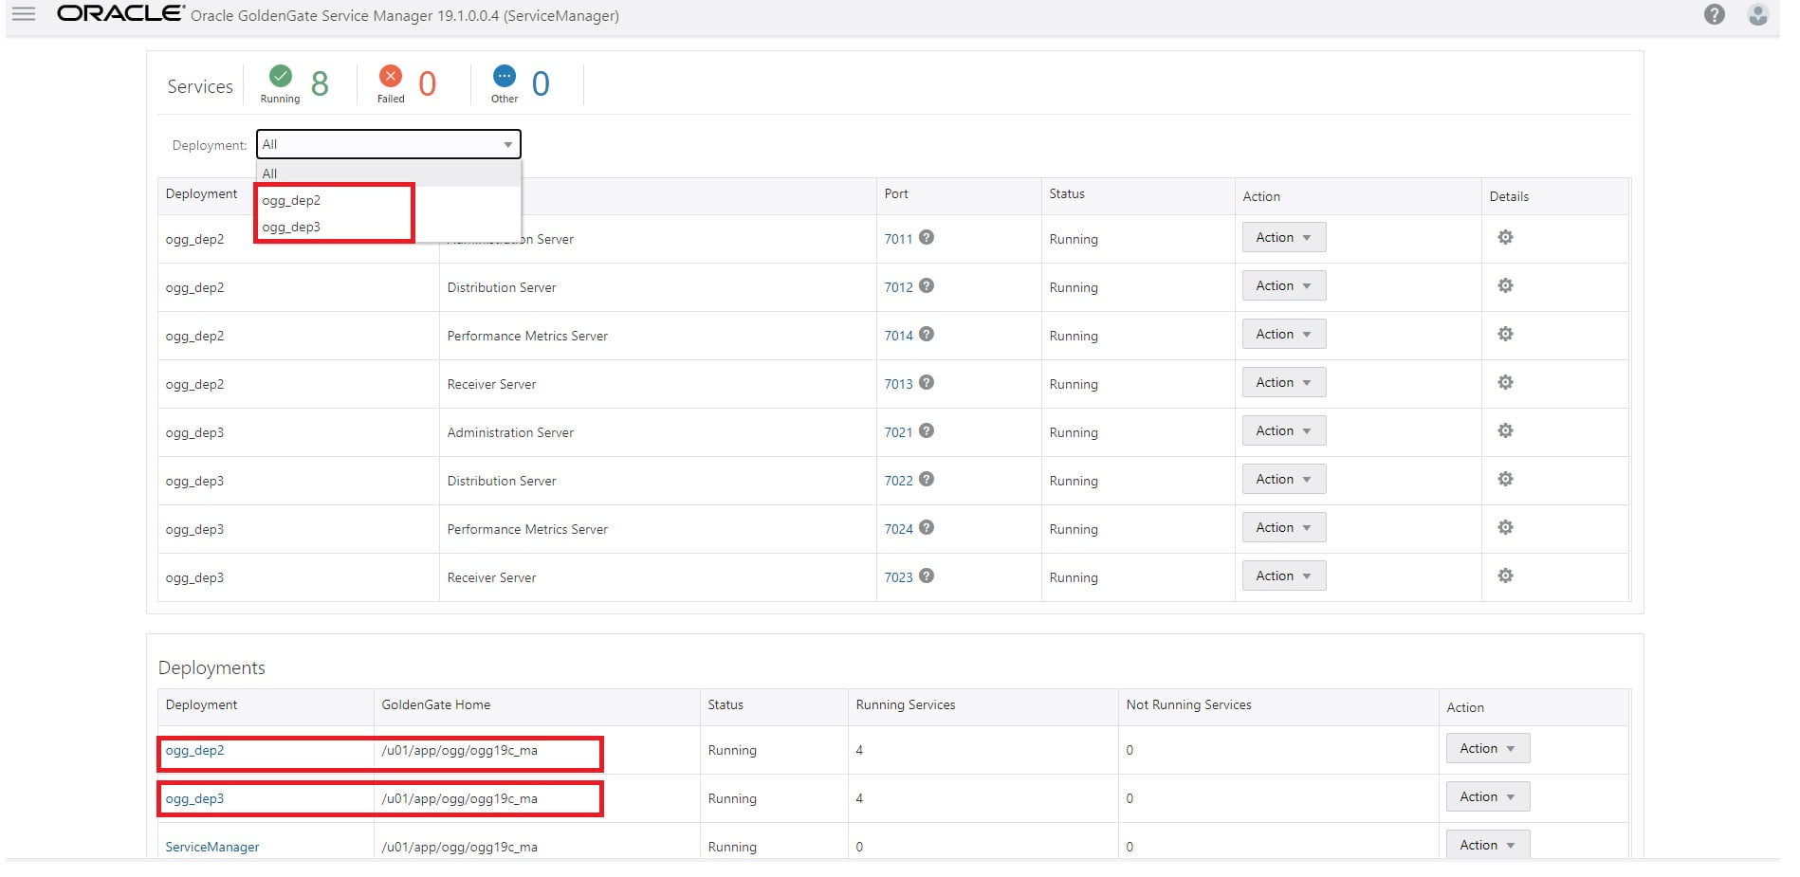Open Action dropdown for ogg_dep2 Receiver Server
Image resolution: width=1800 pixels, height=877 pixels.
[x=1284, y=382]
